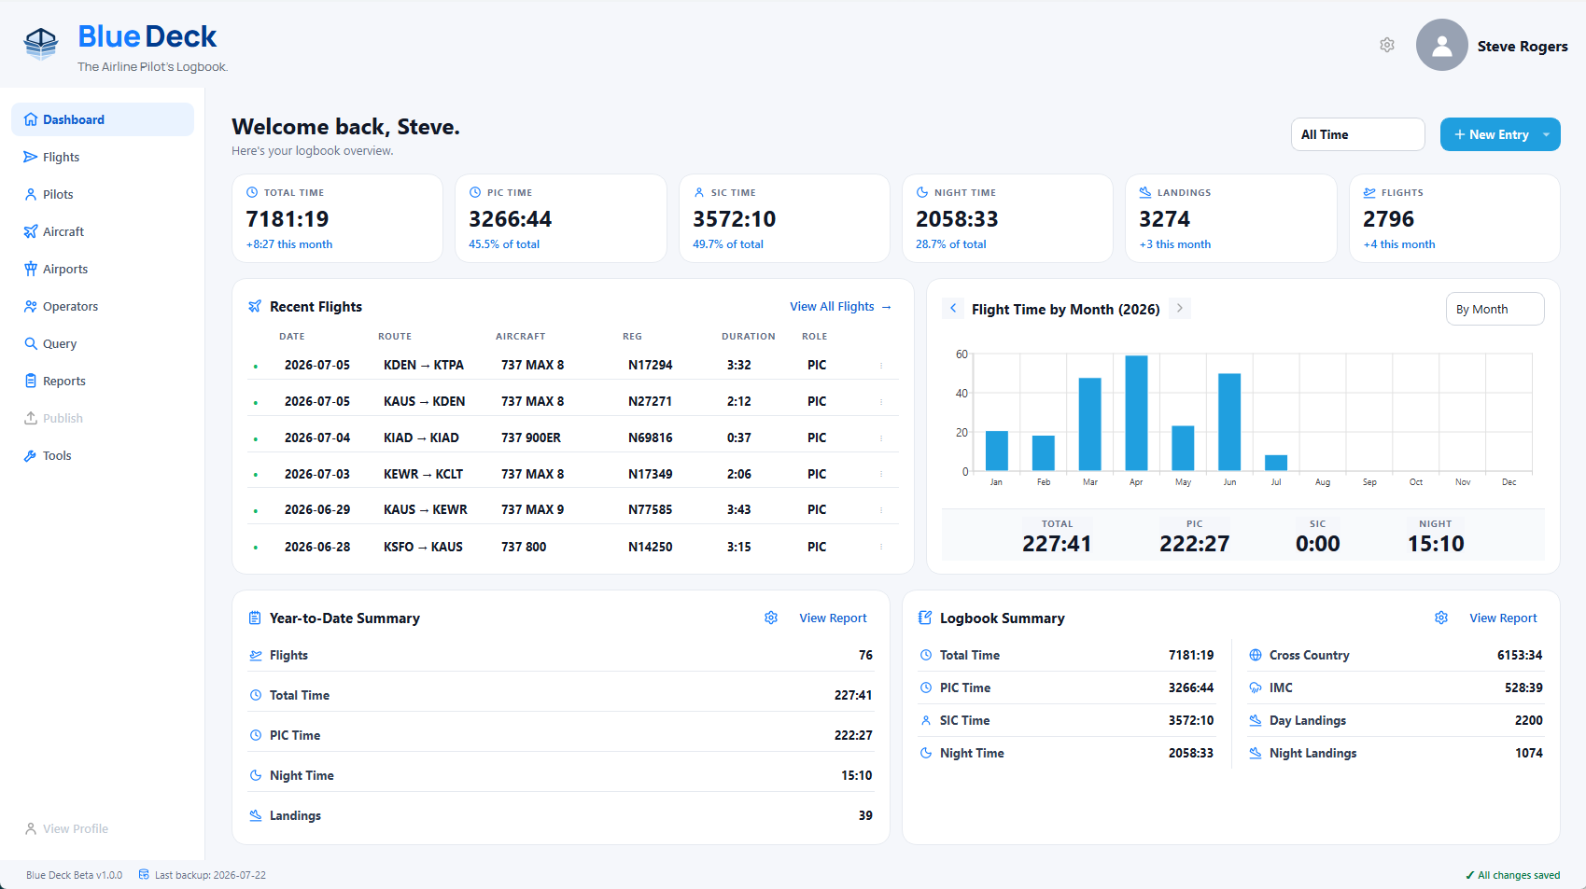
Task: Click the Steve Rogers user name
Action: click(x=1523, y=46)
